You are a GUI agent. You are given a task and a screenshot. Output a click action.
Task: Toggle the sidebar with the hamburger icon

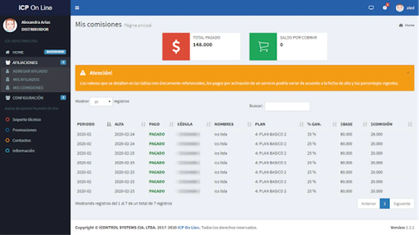77,8
